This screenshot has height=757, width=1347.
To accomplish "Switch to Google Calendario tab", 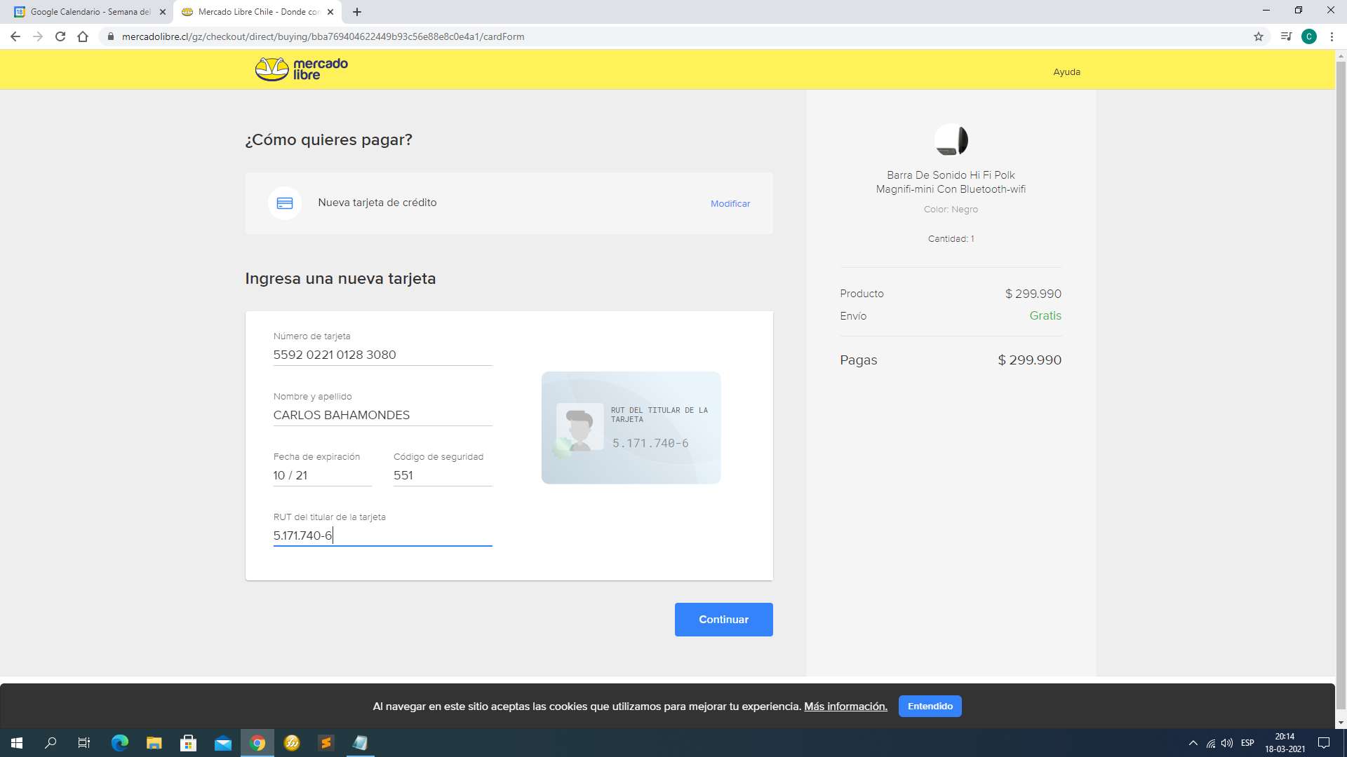I will (x=90, y=12).
